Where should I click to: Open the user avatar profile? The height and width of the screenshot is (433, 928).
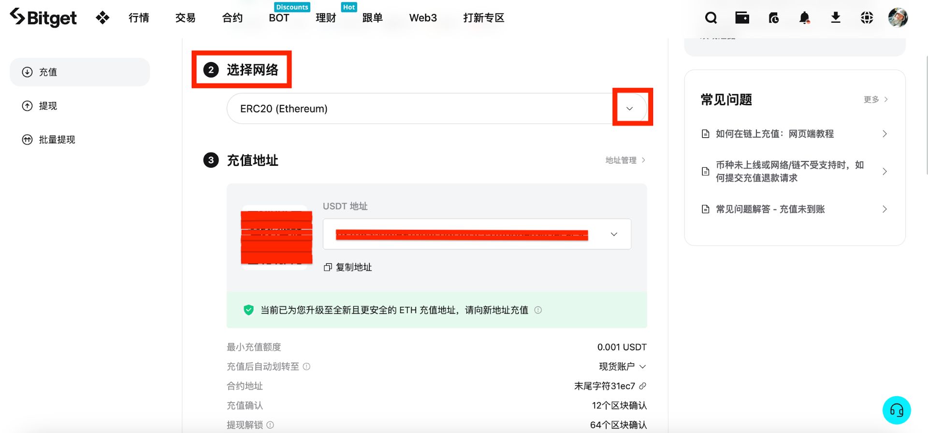click(898, 18)
